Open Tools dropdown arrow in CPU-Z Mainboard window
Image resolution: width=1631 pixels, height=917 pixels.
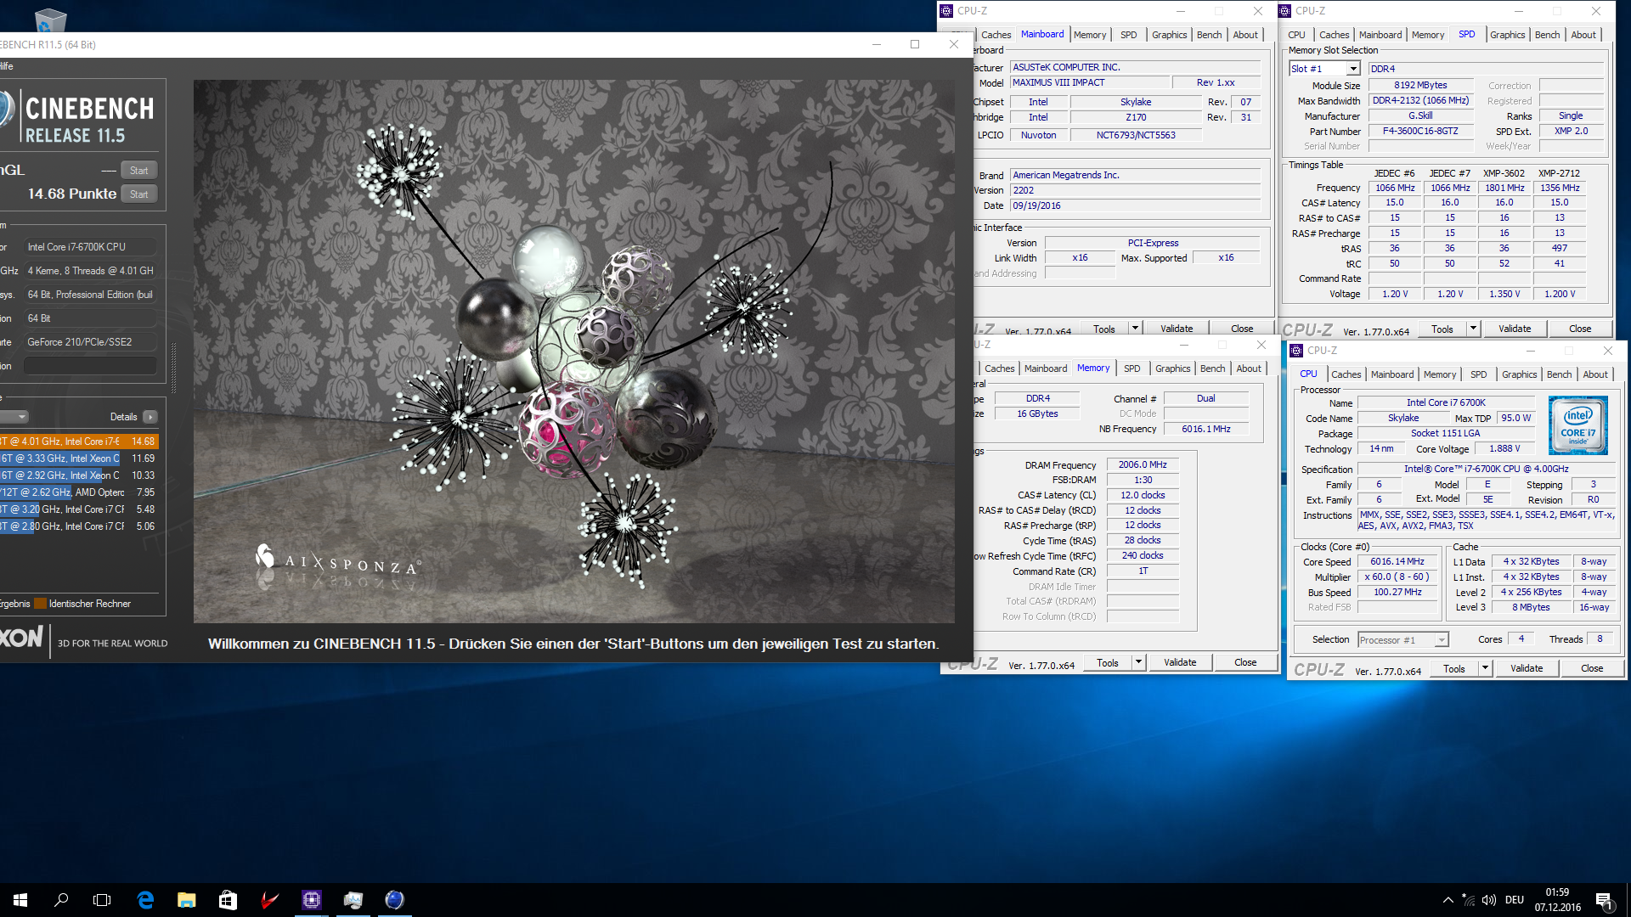[x=1135, y=329]
